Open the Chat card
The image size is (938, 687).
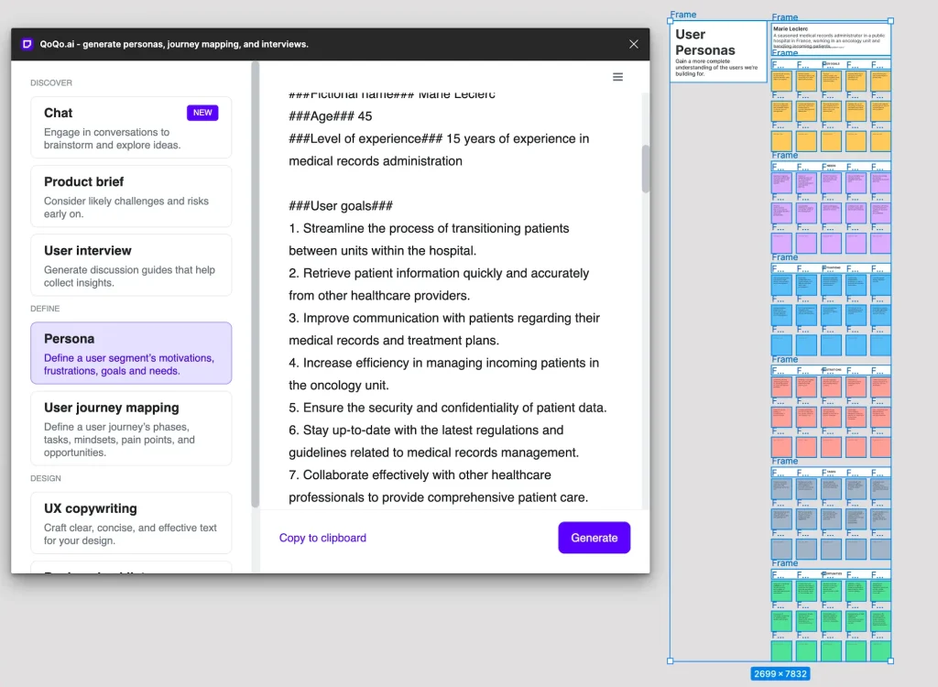[131, 127]
